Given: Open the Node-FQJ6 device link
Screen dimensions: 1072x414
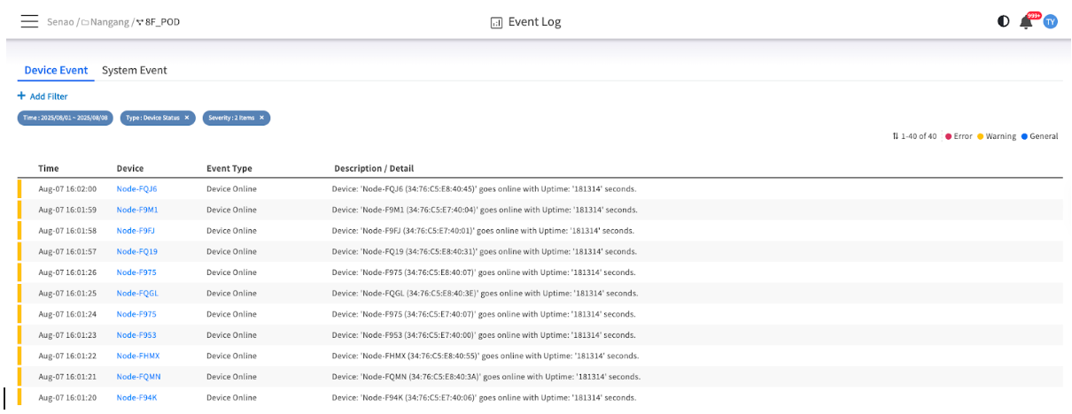Looking at the screenshot, I should coord(136,188).
